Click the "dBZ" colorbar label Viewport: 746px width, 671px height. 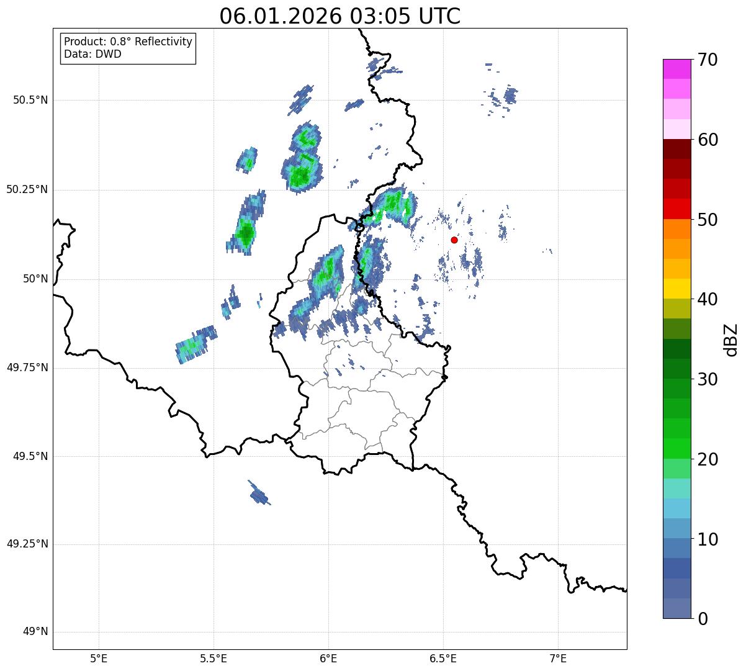click(731, 339)
